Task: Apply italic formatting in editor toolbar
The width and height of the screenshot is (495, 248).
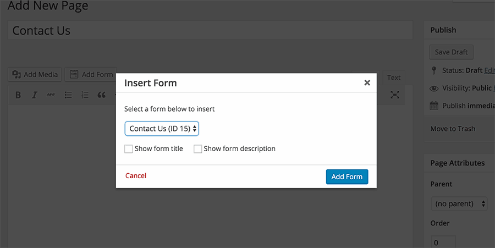Action: pyautogui.click(x=35, y=95)
